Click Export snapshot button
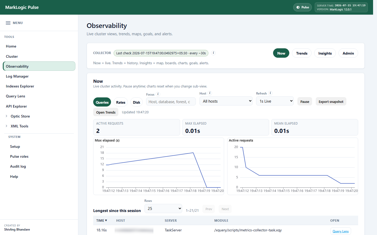The image size is (377, 235). (x=331, y=102)
